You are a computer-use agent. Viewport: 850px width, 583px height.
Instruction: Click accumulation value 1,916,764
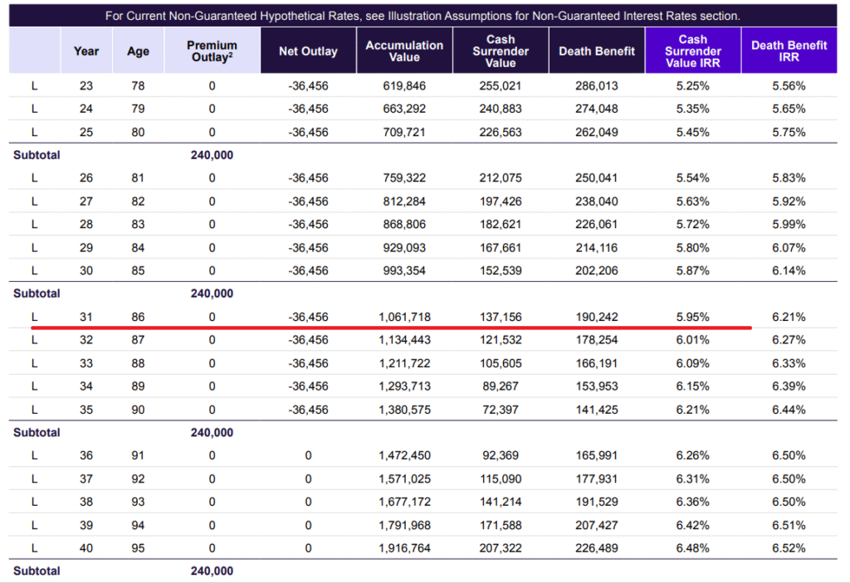pyautogui.click(x=404, y=548)
